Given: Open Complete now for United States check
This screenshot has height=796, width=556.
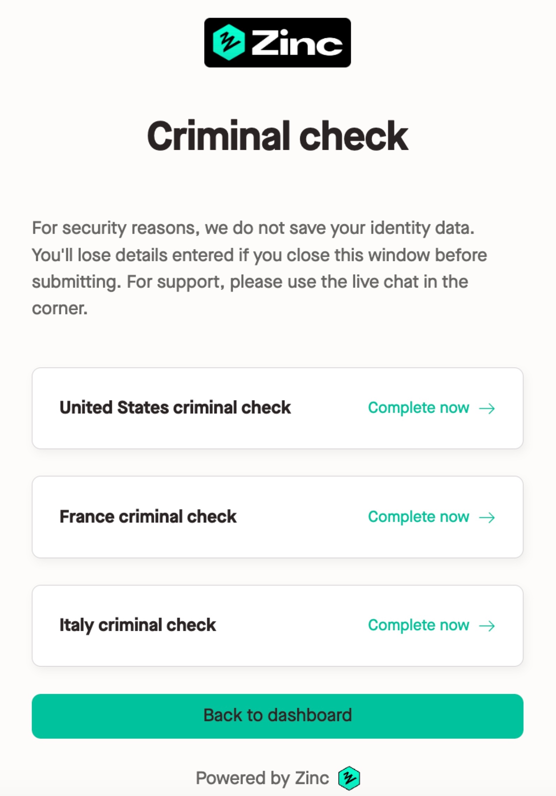Looking at the screenshot, I should (431, 408).
